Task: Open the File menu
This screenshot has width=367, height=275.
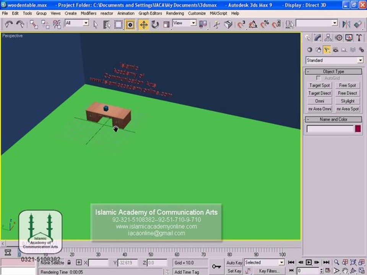Action: point(5,13)
